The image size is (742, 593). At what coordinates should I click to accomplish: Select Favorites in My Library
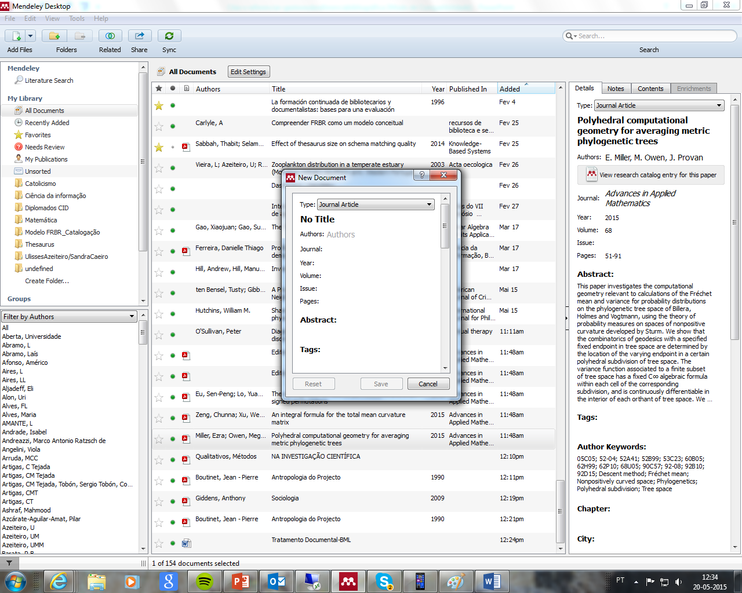38,135
